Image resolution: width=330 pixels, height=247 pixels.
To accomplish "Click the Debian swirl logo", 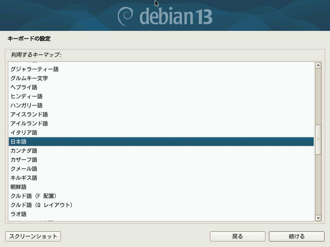I will pos(125,16).
